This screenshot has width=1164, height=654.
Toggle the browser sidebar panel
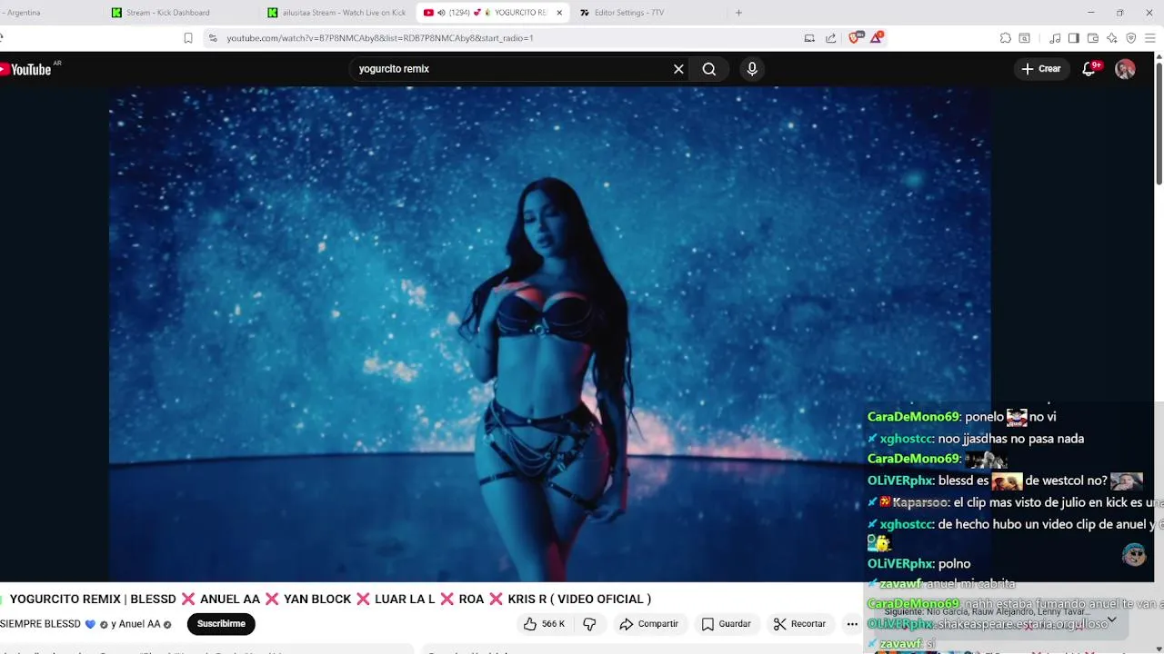click(x=1074, y=38)
